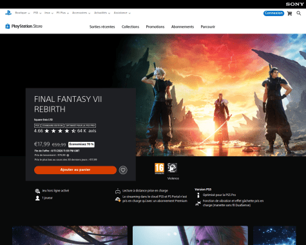Expand the Accessoires dropdown menu
Screen dimensions: 306x245
point(81,13)
